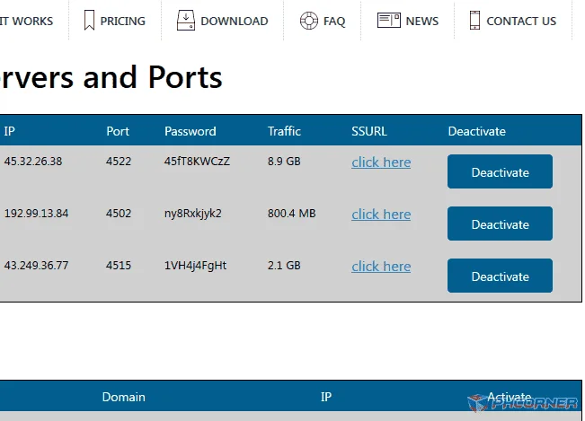The image size is (585, 421).
Task: Open the DOWNLOAD menu item
Action: 235,22
